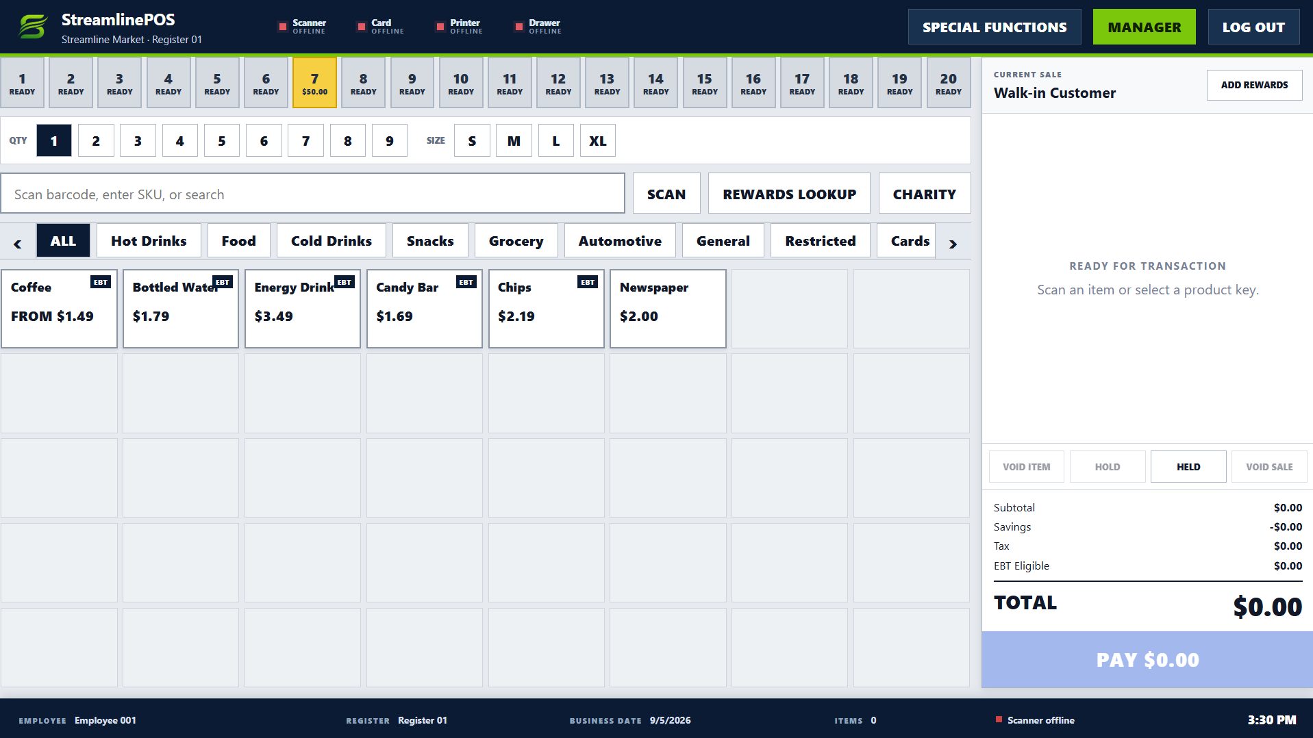The width and height of the screenshot is (1313, 738).
Task: Open the Manager menu
Action: [x=1145, y=27]
